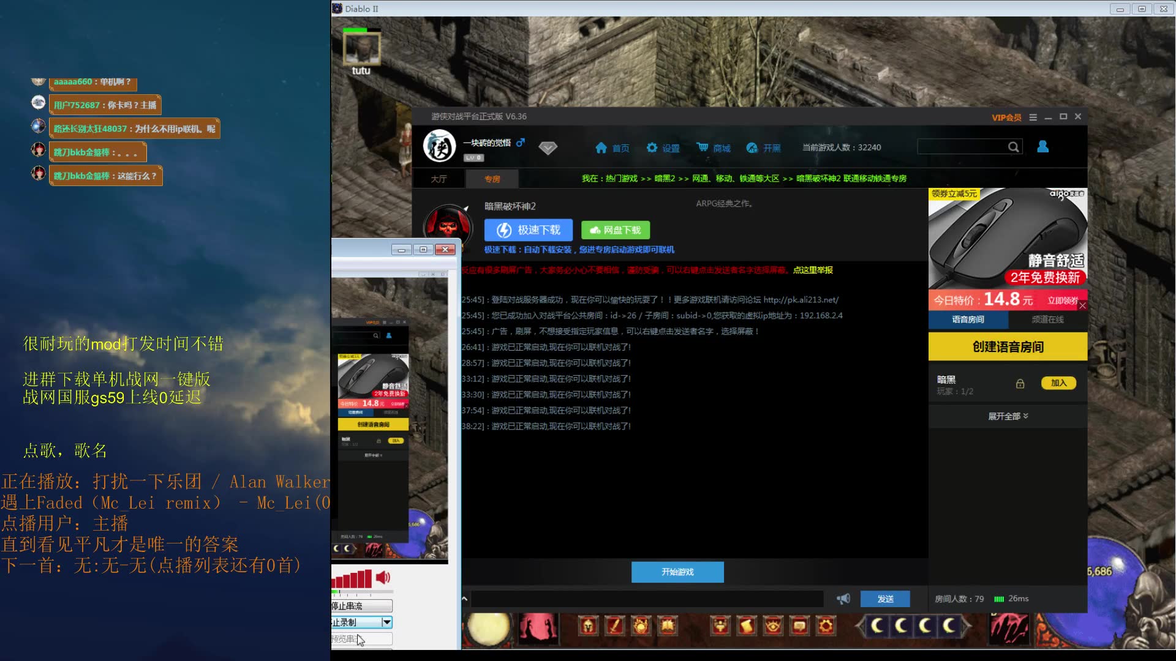This screenshot has width=1176, height=661.
Task: Open 设置 settings in platform header
Action: [x=663, y=148]
